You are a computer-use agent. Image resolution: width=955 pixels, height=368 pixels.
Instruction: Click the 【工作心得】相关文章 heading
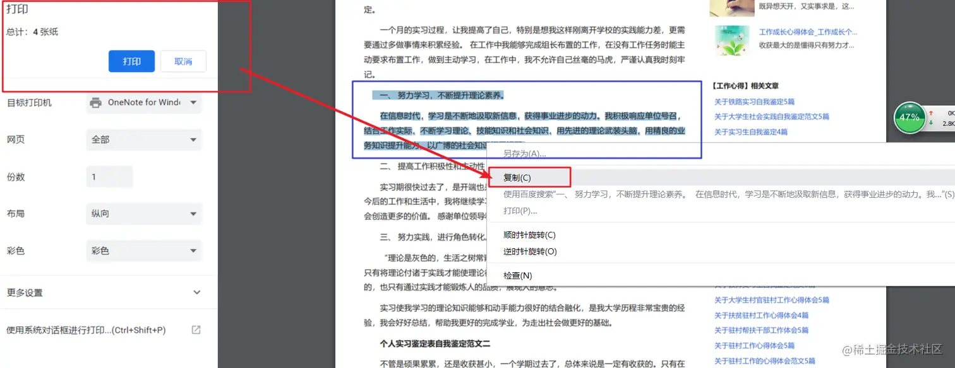[x=745, y=86]
